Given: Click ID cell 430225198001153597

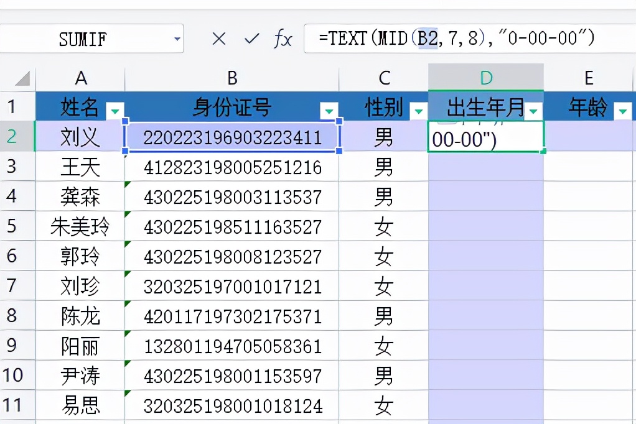Looking at the screenshot, I should [232, 375].
